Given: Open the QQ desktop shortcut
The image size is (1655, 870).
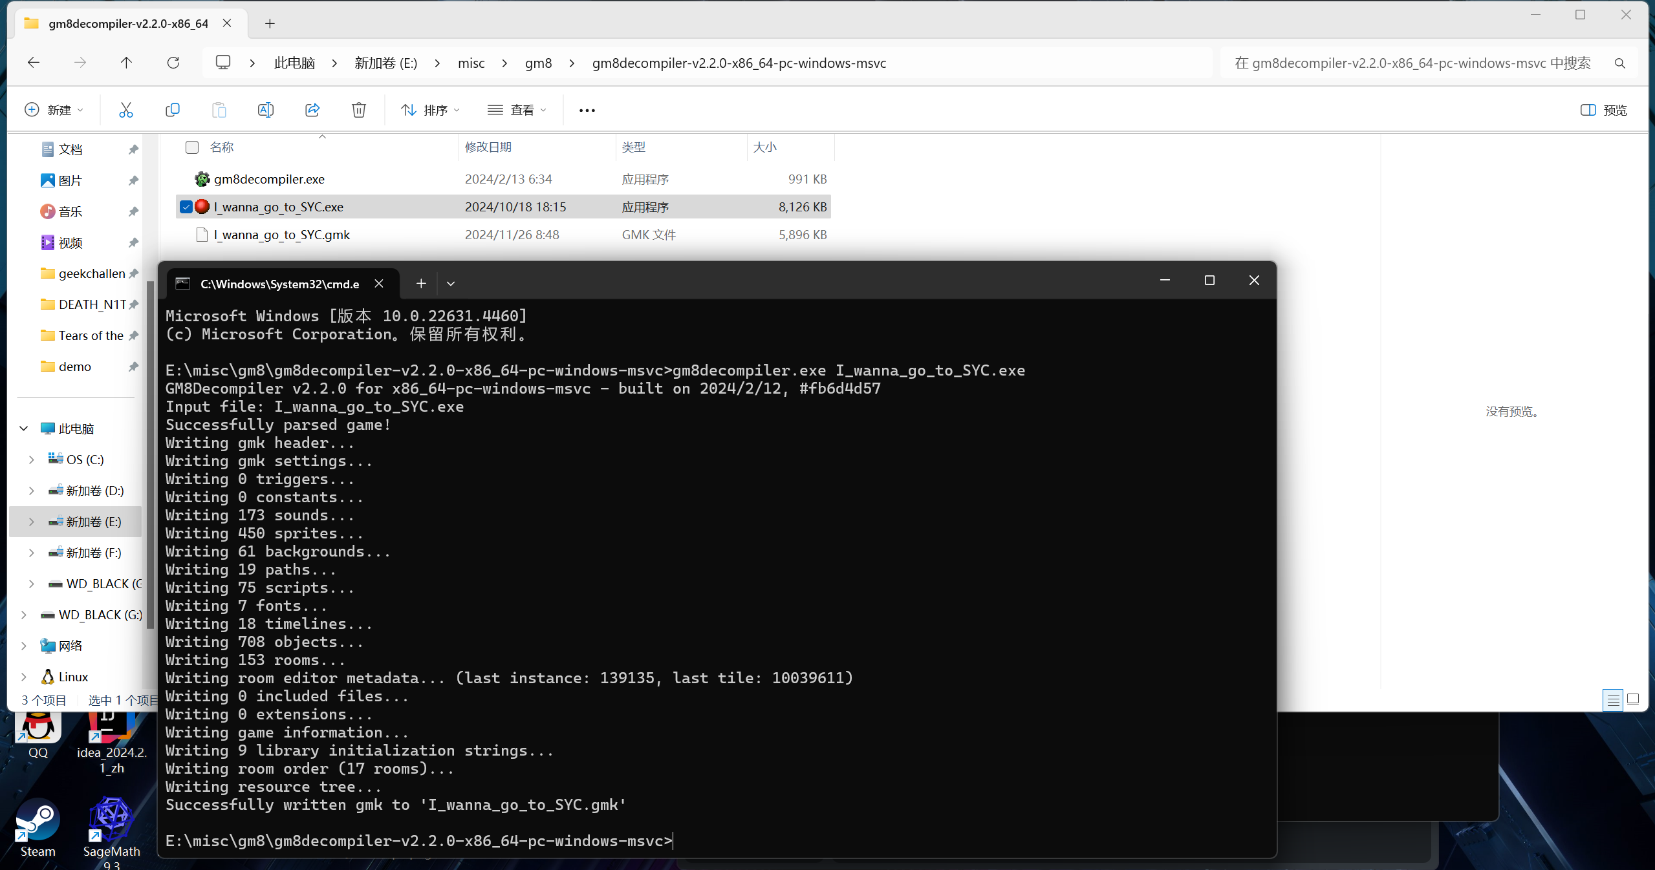Looking at the screenshot, I should point(38,735).
